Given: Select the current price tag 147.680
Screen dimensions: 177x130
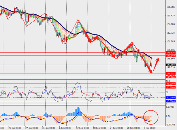Looking at the screenshot, I should coord(171,65).
